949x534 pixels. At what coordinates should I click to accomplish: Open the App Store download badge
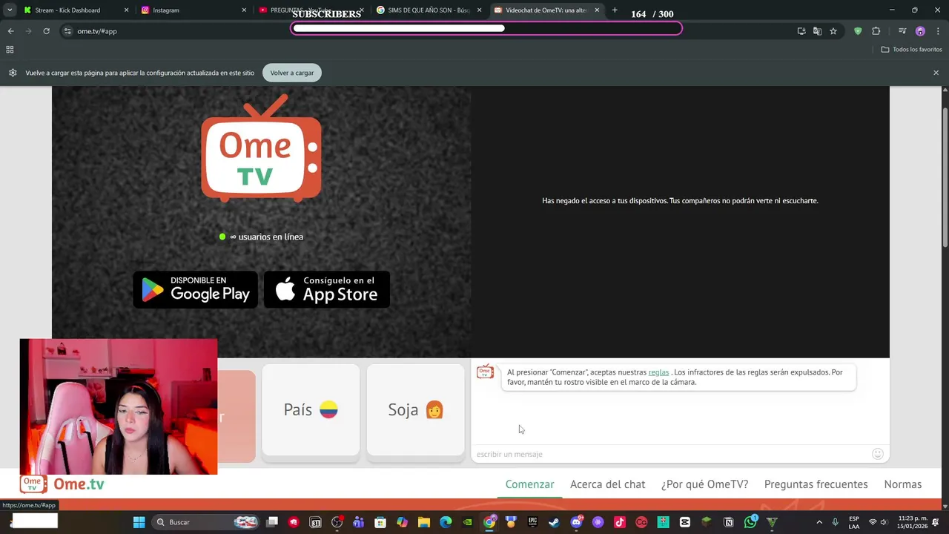(x=327, y=289)
